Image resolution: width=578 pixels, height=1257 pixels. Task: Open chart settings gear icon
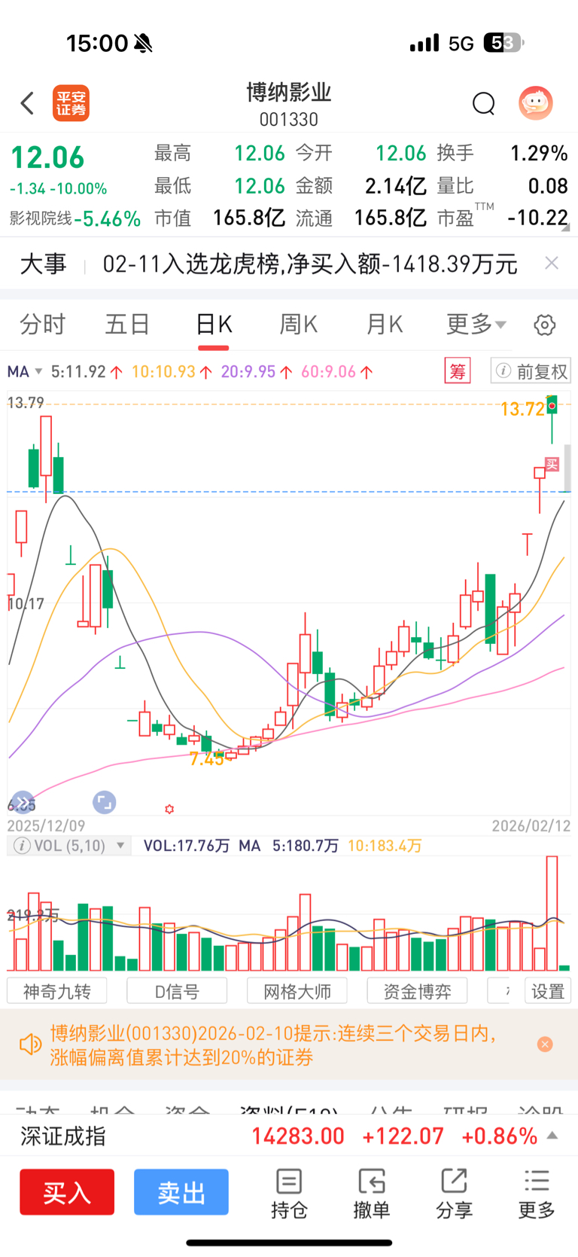point(545,325)
